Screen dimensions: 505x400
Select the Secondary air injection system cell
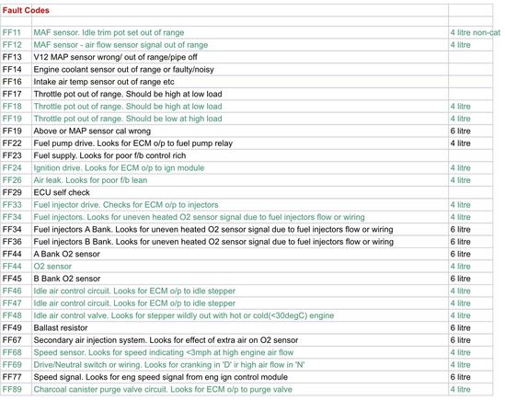click(x=240, y=340)
